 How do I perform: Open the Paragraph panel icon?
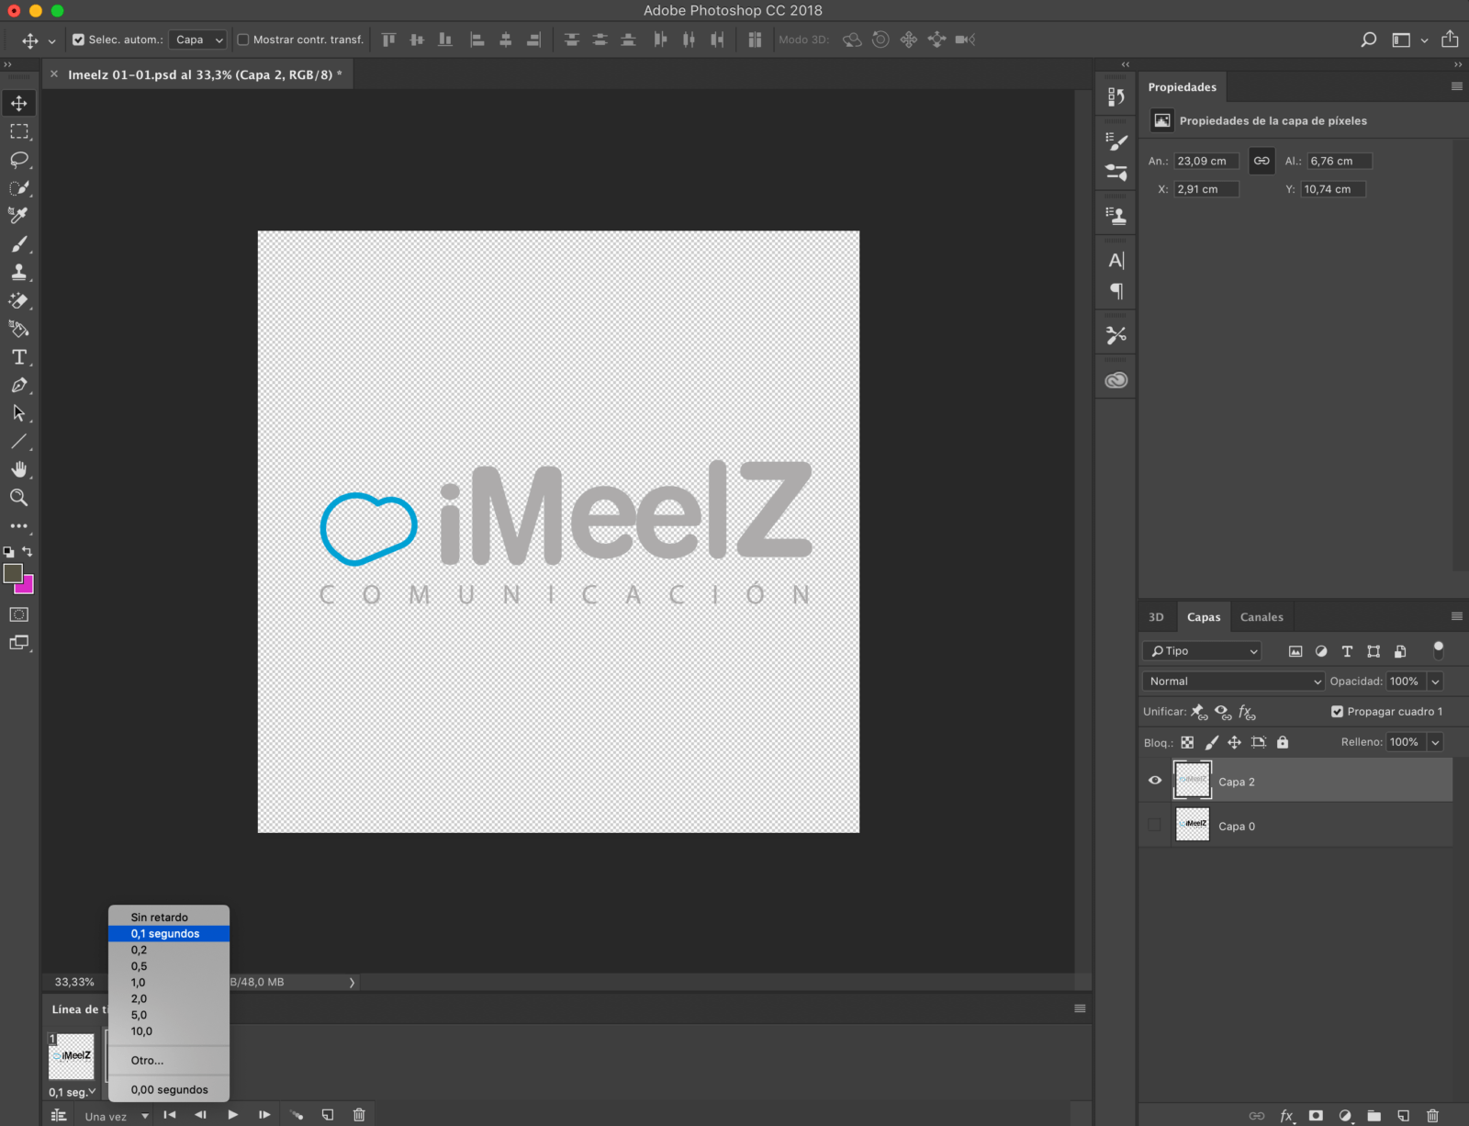pos(1116,292)
